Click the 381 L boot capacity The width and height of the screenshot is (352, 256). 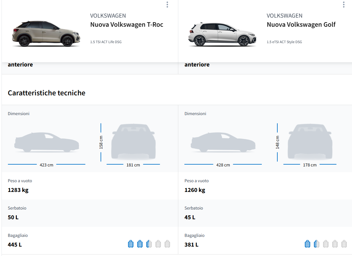[191, 244]
